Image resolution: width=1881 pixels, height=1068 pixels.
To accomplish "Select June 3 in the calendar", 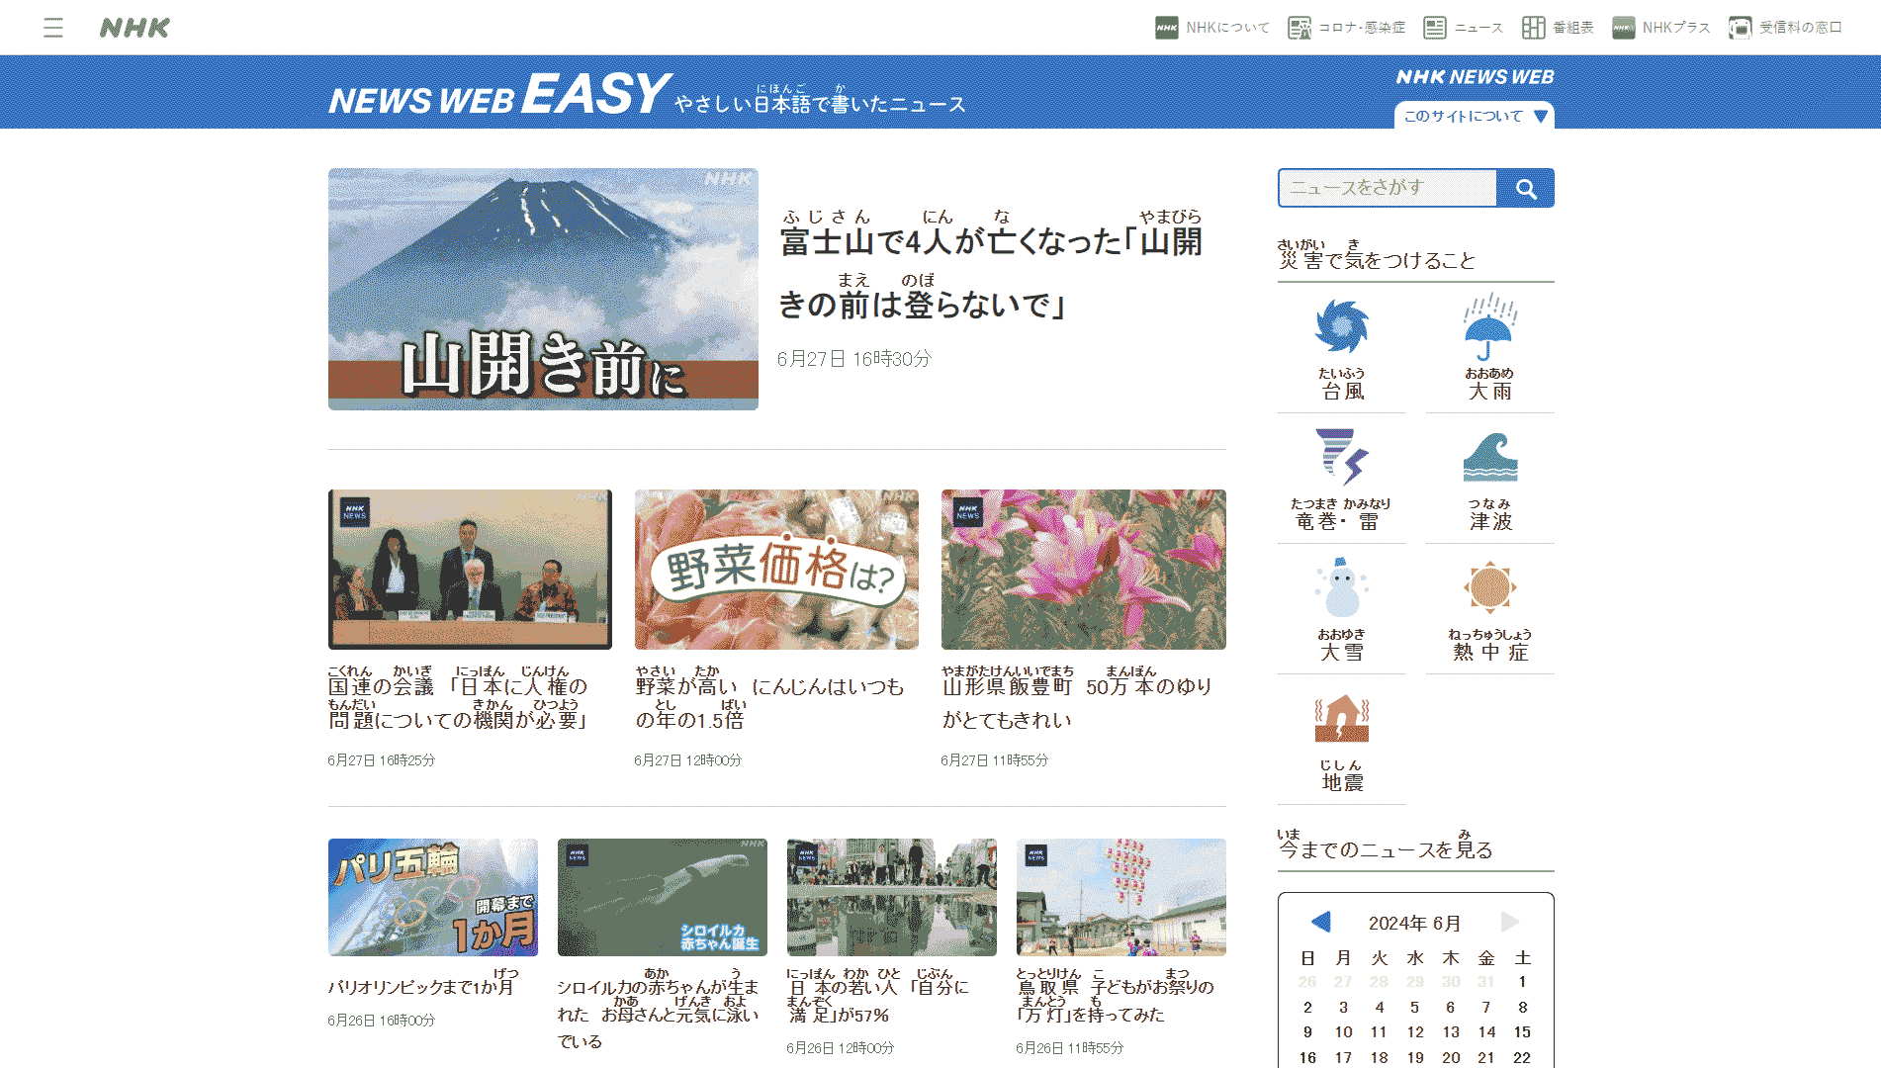I will 1343,1007.
